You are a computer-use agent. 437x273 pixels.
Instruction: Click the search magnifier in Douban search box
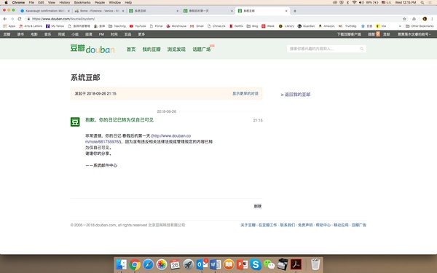pyautogui.click(x=362, y=49)
